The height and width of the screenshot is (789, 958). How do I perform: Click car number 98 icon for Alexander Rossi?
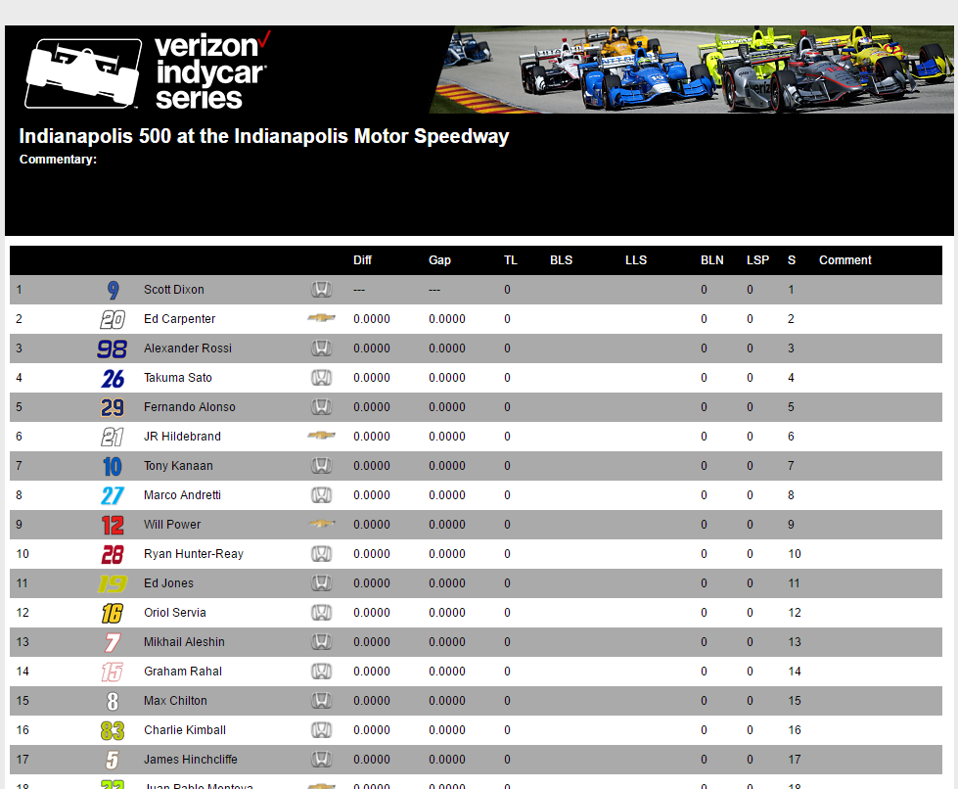112,348
